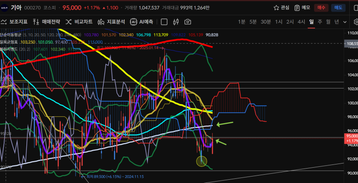Click the 코스피 market label

pyautogui.click(x=50, y=8)
